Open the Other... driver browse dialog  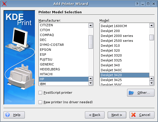pyautogui.click(x=141, y=93)
